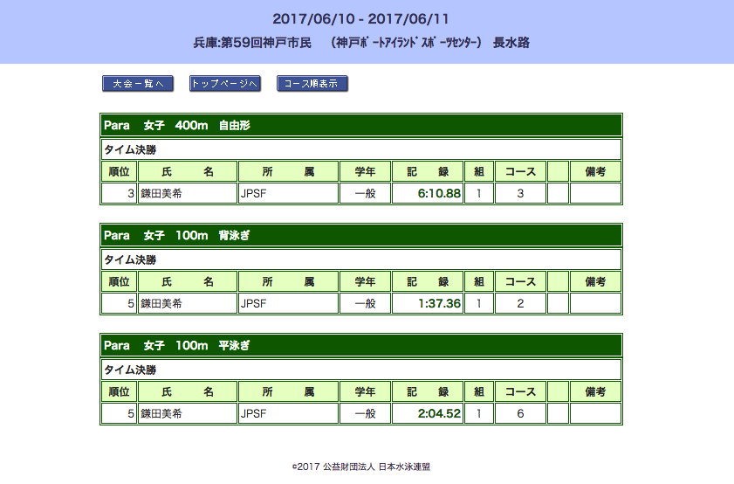Image resolution: width=734 pixels, height=484 pixels.
Task: Click the Para 女子 100m 平泳ぎ header
Action: [361, 345]
